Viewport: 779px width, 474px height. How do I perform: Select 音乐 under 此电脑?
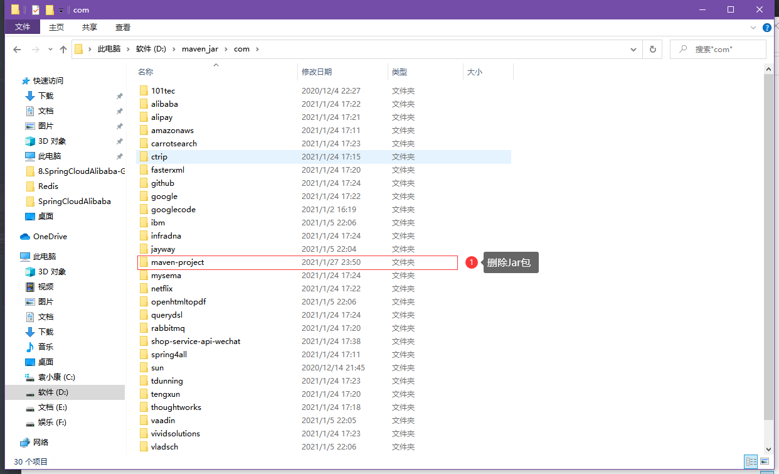pyautogui.click(x=46, y=347)
